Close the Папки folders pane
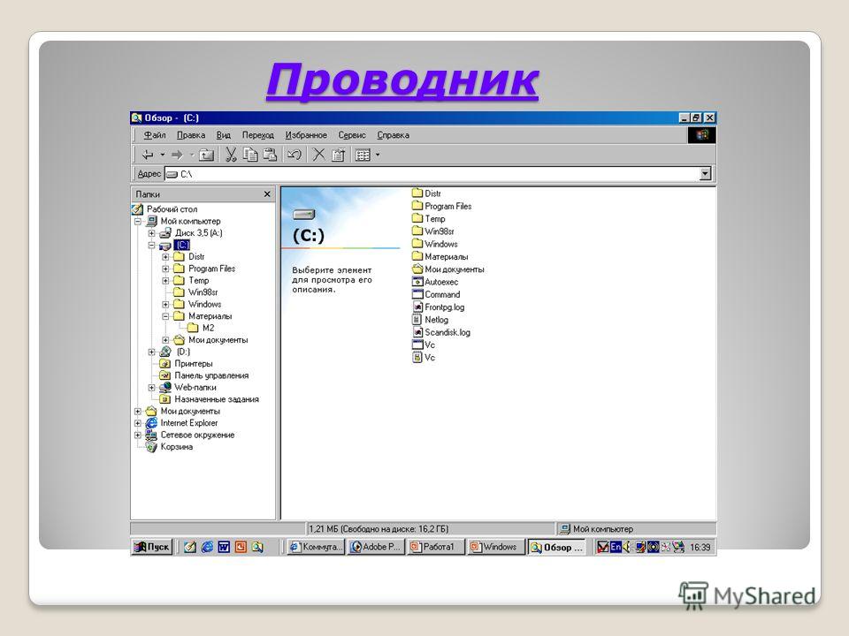The image size is (849, 636). coord(267,194)
